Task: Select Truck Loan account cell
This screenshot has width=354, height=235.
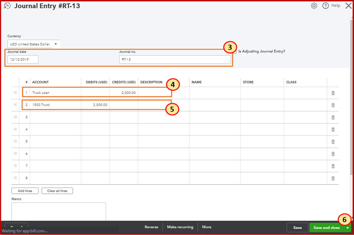Action: coord(56,93)
